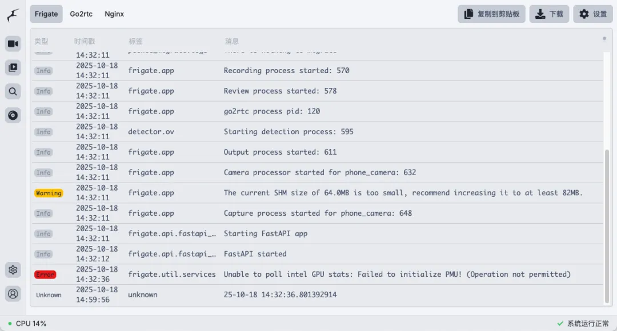
Task: Open the search explore page
Action: coord(13,91)
